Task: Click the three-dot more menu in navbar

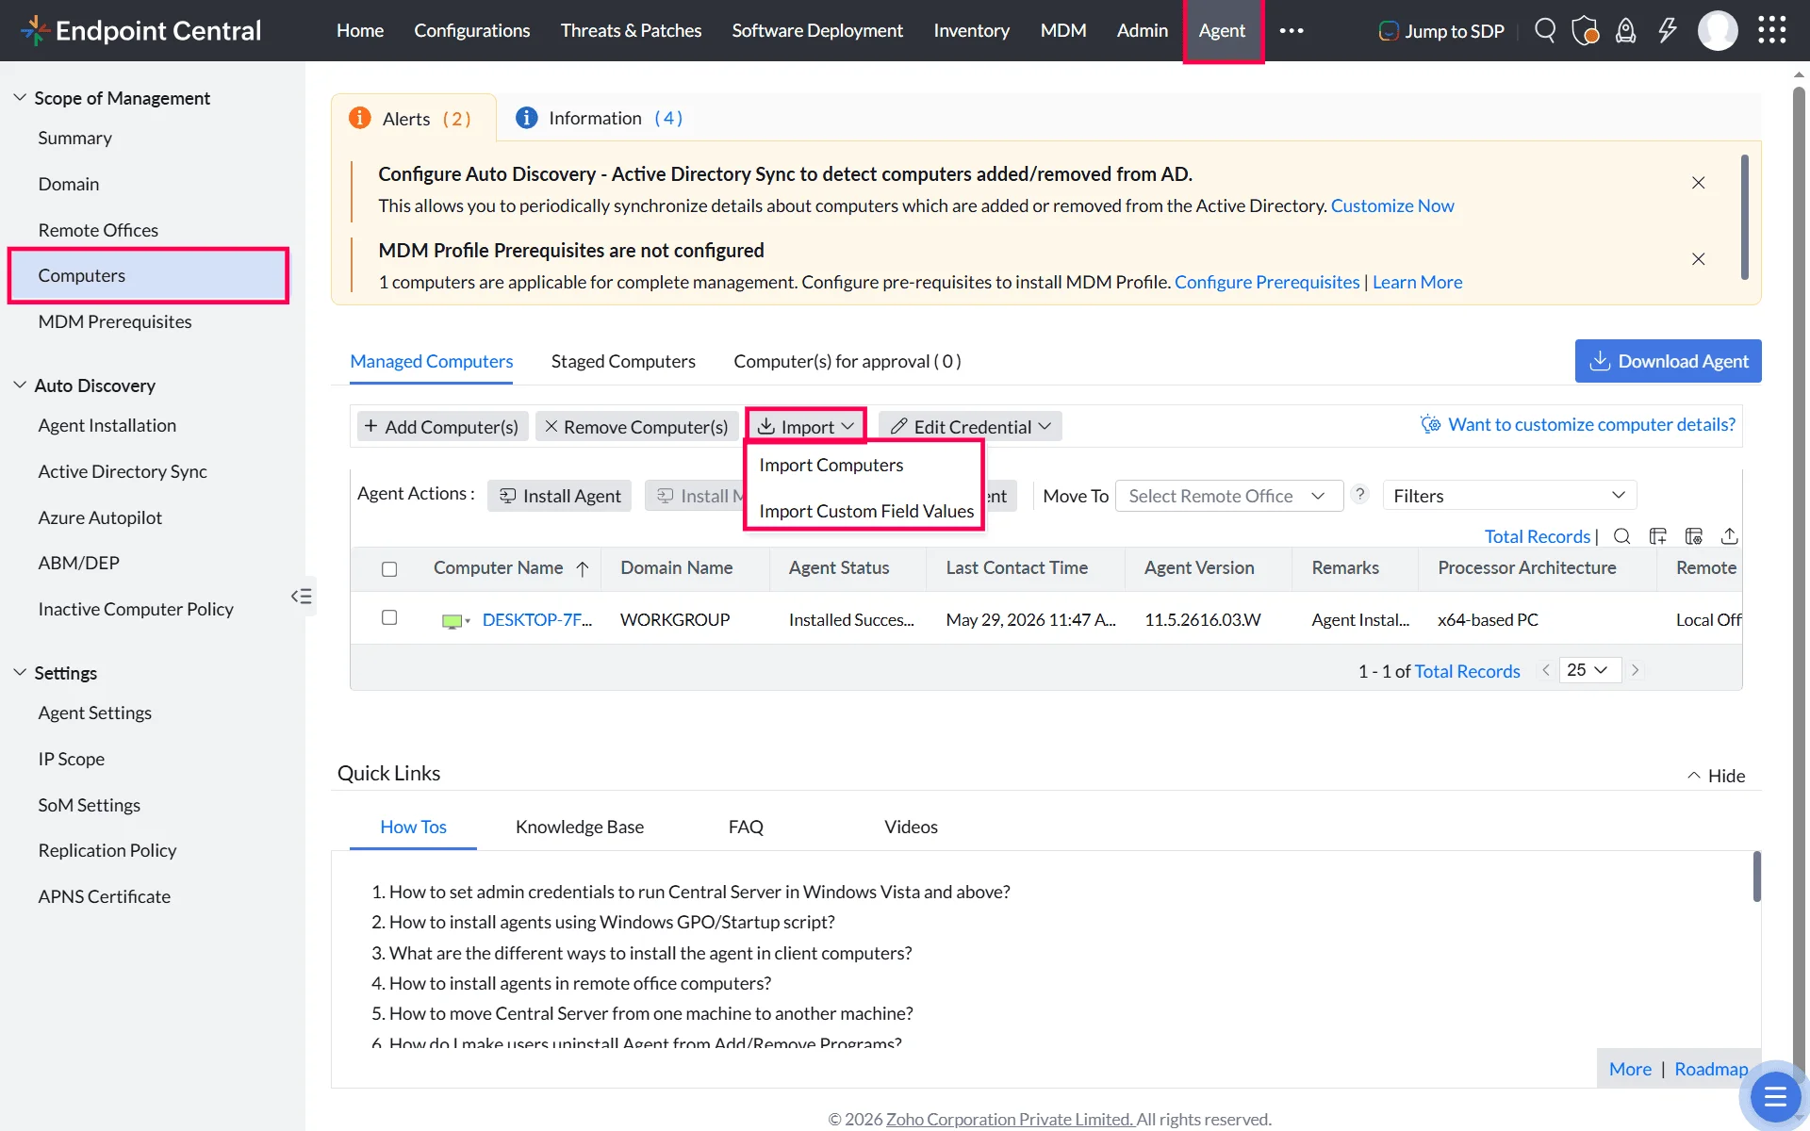Action: tap(1292, 30)
